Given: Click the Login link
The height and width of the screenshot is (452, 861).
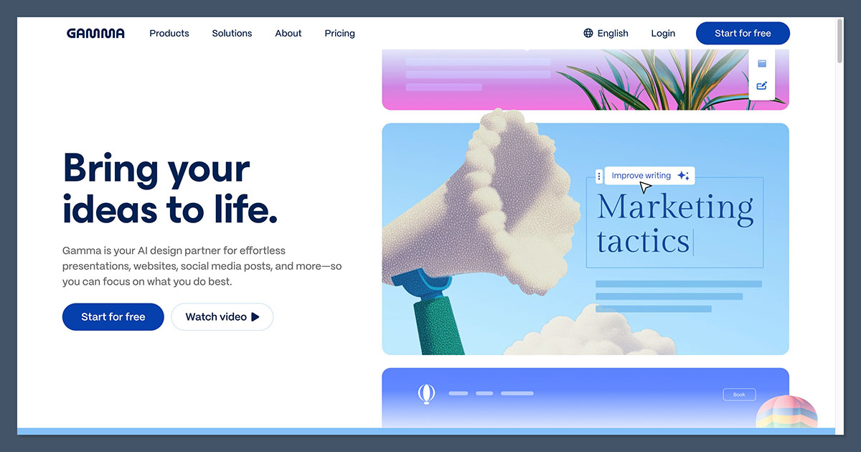Looking at the screenshot, I should tap(663, 33).
